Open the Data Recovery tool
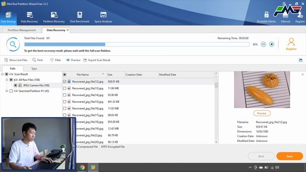The image size is (306, 172). tap(29, 17)
